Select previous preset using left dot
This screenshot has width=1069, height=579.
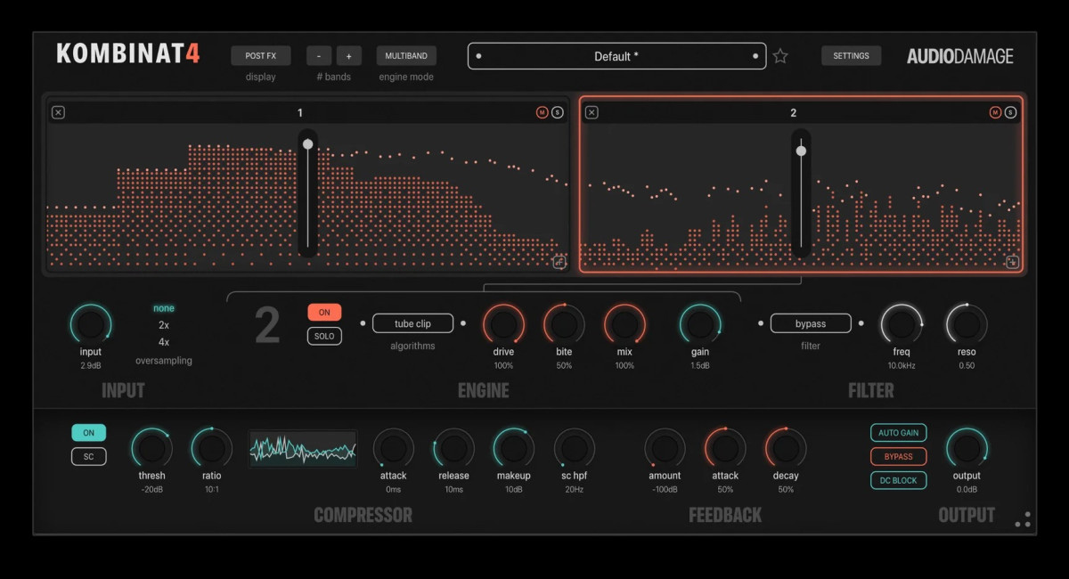[478, 56]
